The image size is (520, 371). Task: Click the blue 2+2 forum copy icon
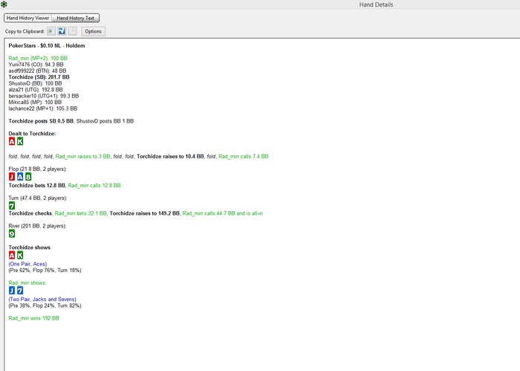(62, 31)
